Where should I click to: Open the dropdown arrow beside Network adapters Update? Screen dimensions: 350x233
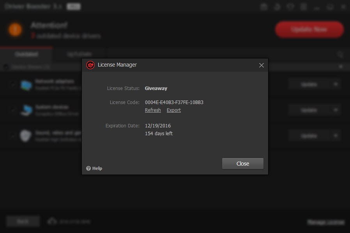(x=336, y=85)
